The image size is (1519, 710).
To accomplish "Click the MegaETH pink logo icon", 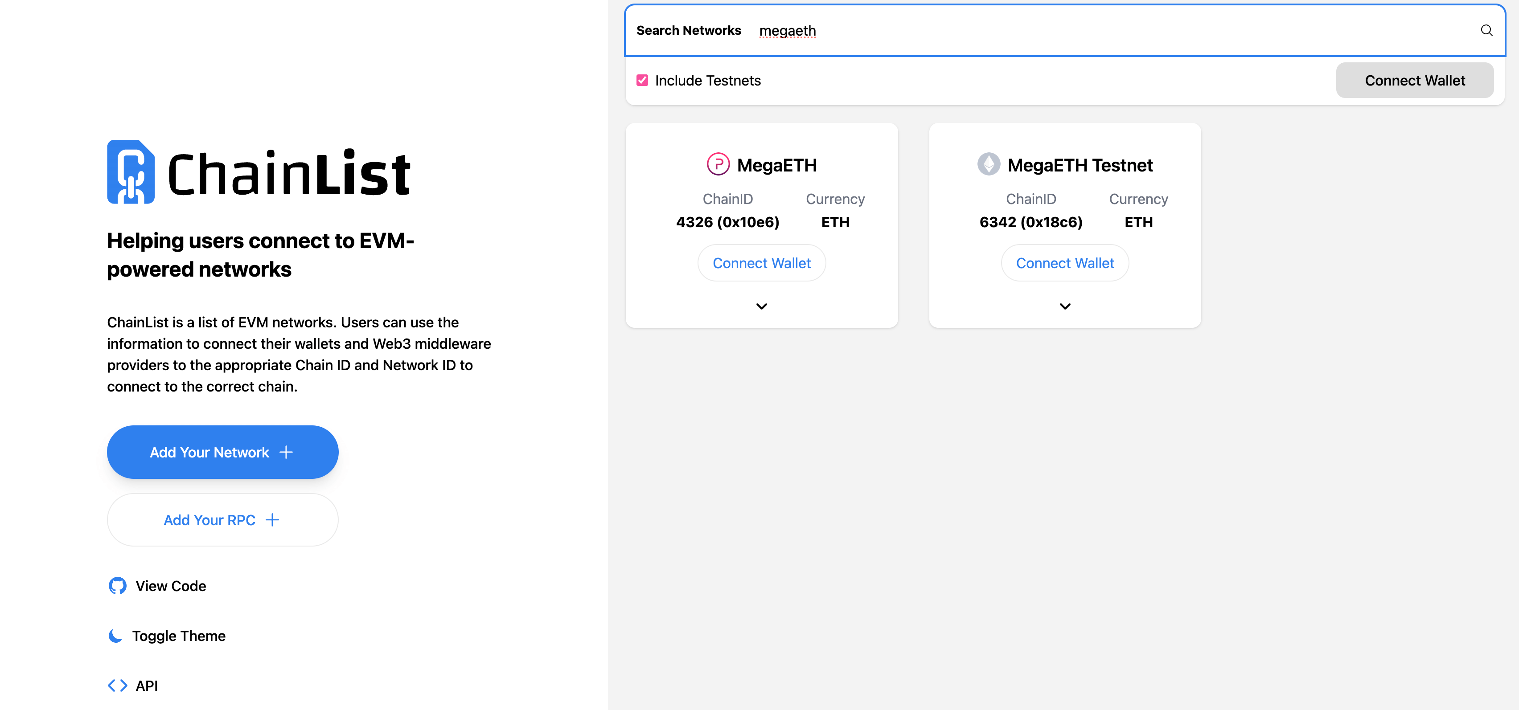I will pos(718,164).
